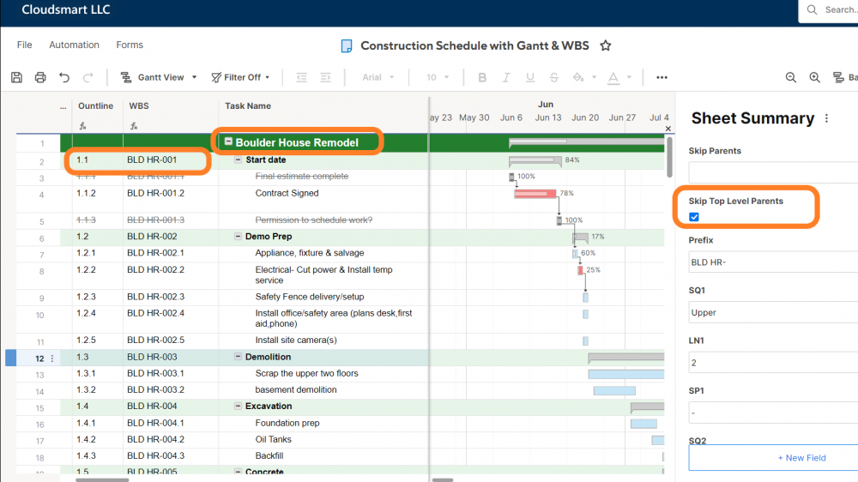Click the SQ1 field containing Upper

[x=773, y=312]
